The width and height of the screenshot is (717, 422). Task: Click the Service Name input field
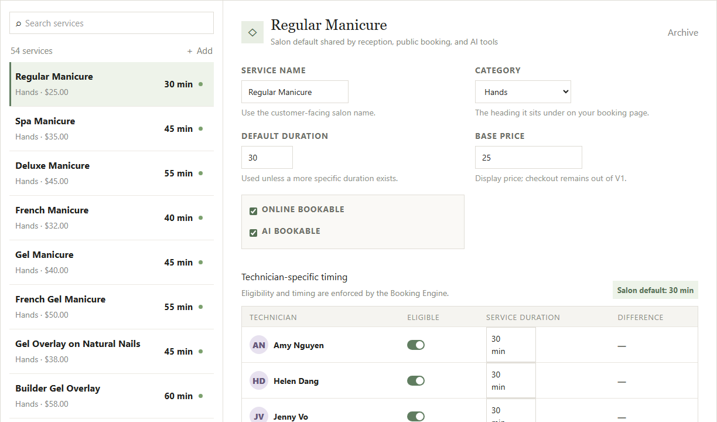click(295, 92)
